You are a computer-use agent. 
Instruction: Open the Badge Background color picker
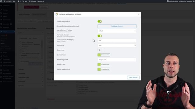click(104, 69)
